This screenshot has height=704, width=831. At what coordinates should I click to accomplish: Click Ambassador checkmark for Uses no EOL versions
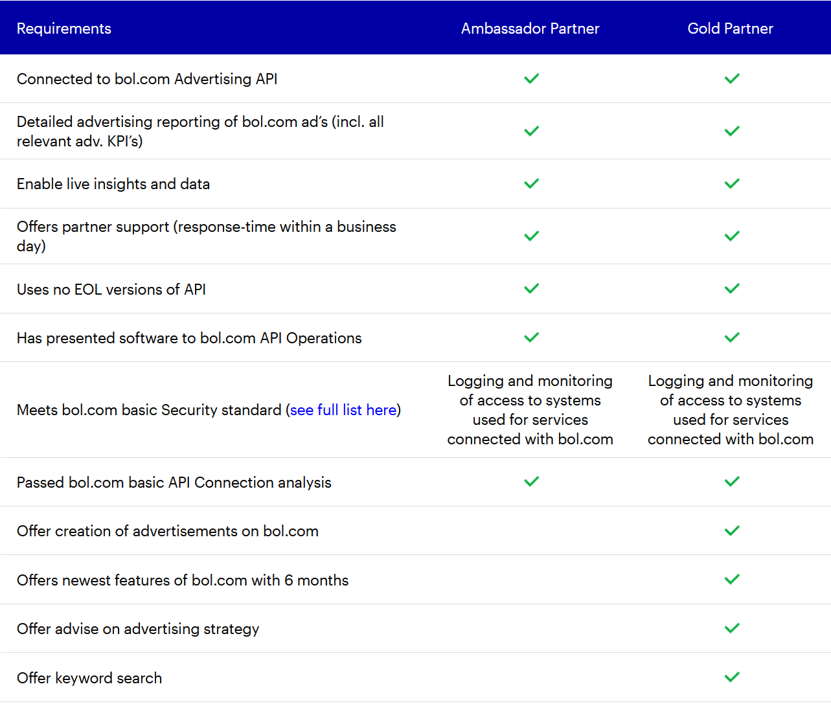click(532, 288)
